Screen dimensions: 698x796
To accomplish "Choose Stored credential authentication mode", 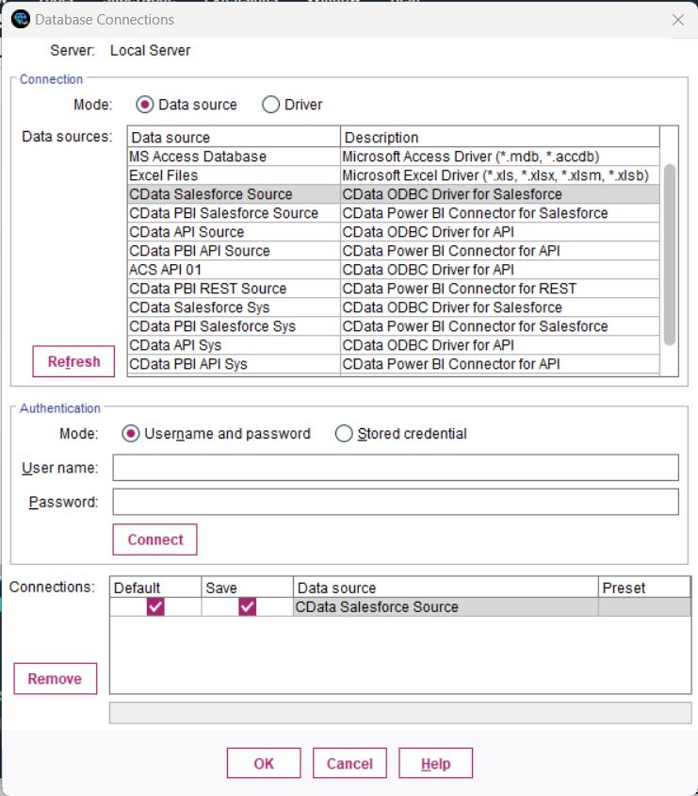I will click(x=345, y=434).
